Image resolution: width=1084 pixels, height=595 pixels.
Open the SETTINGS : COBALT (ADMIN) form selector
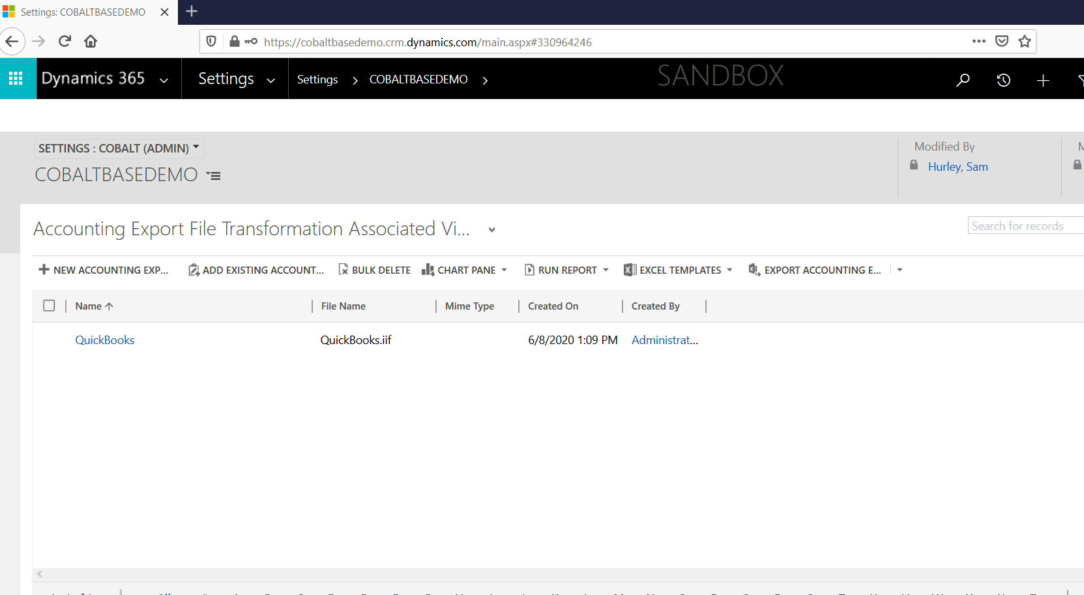tap(119, 148)
